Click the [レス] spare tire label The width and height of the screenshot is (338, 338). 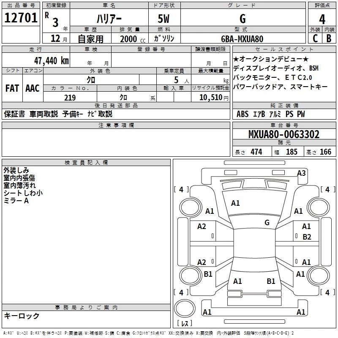(x=184, y=323)
